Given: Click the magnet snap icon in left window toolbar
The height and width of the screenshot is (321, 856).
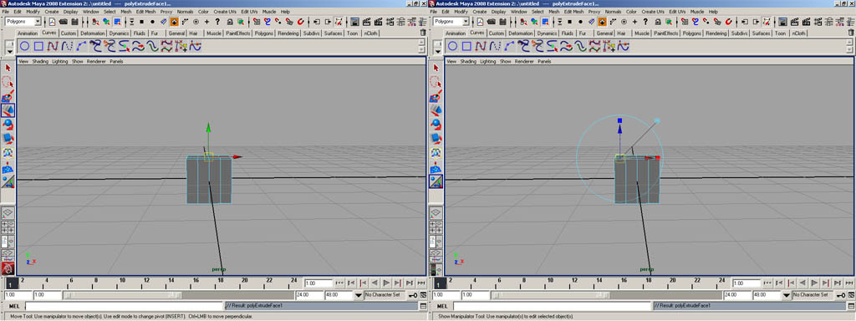Looking at the screenshot, I should (x=300, y=22).
